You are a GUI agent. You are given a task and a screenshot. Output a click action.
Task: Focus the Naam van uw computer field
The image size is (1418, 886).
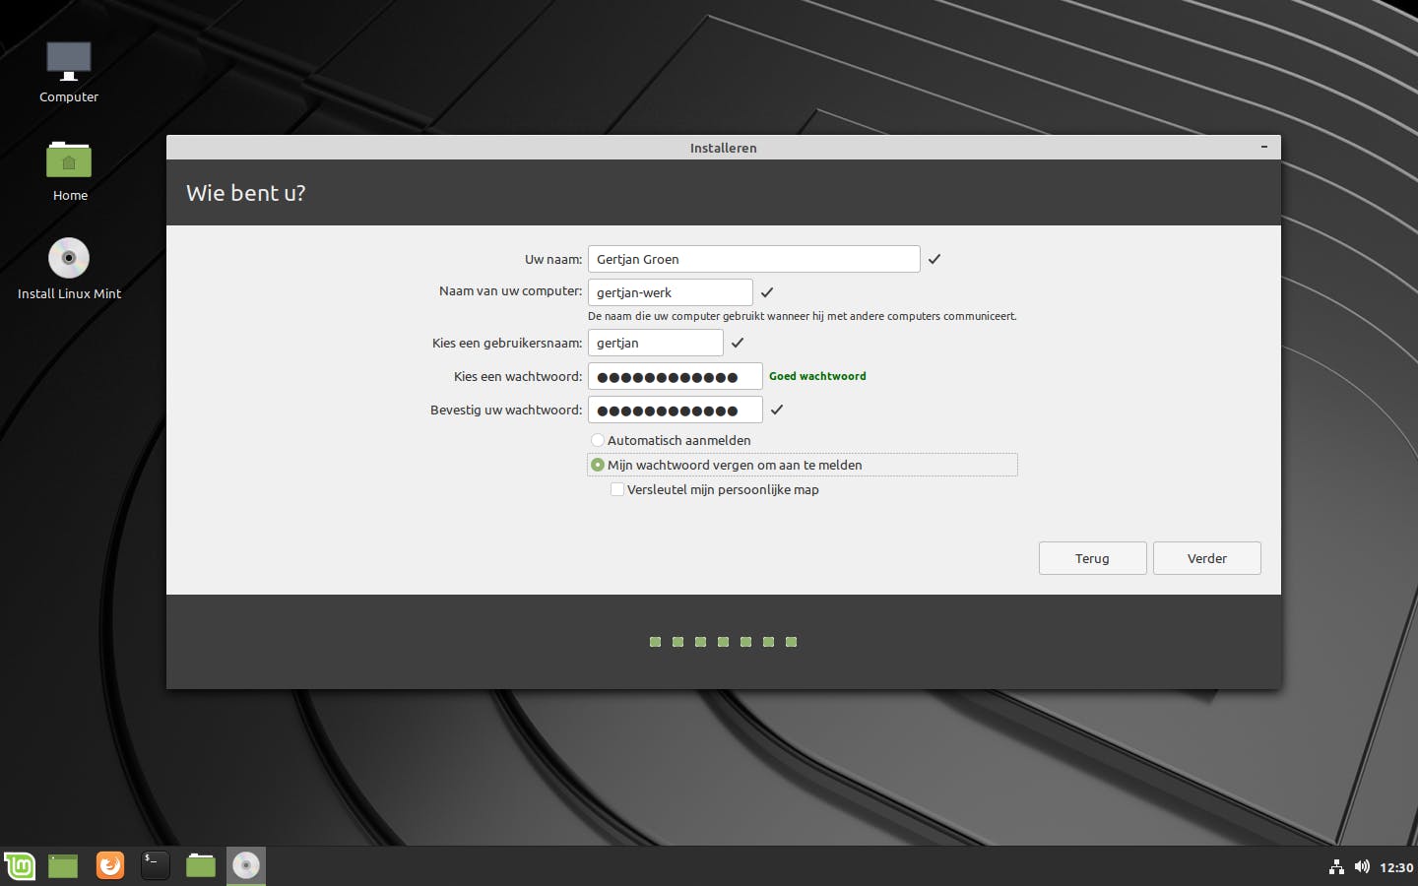click(x=670, y=292)
